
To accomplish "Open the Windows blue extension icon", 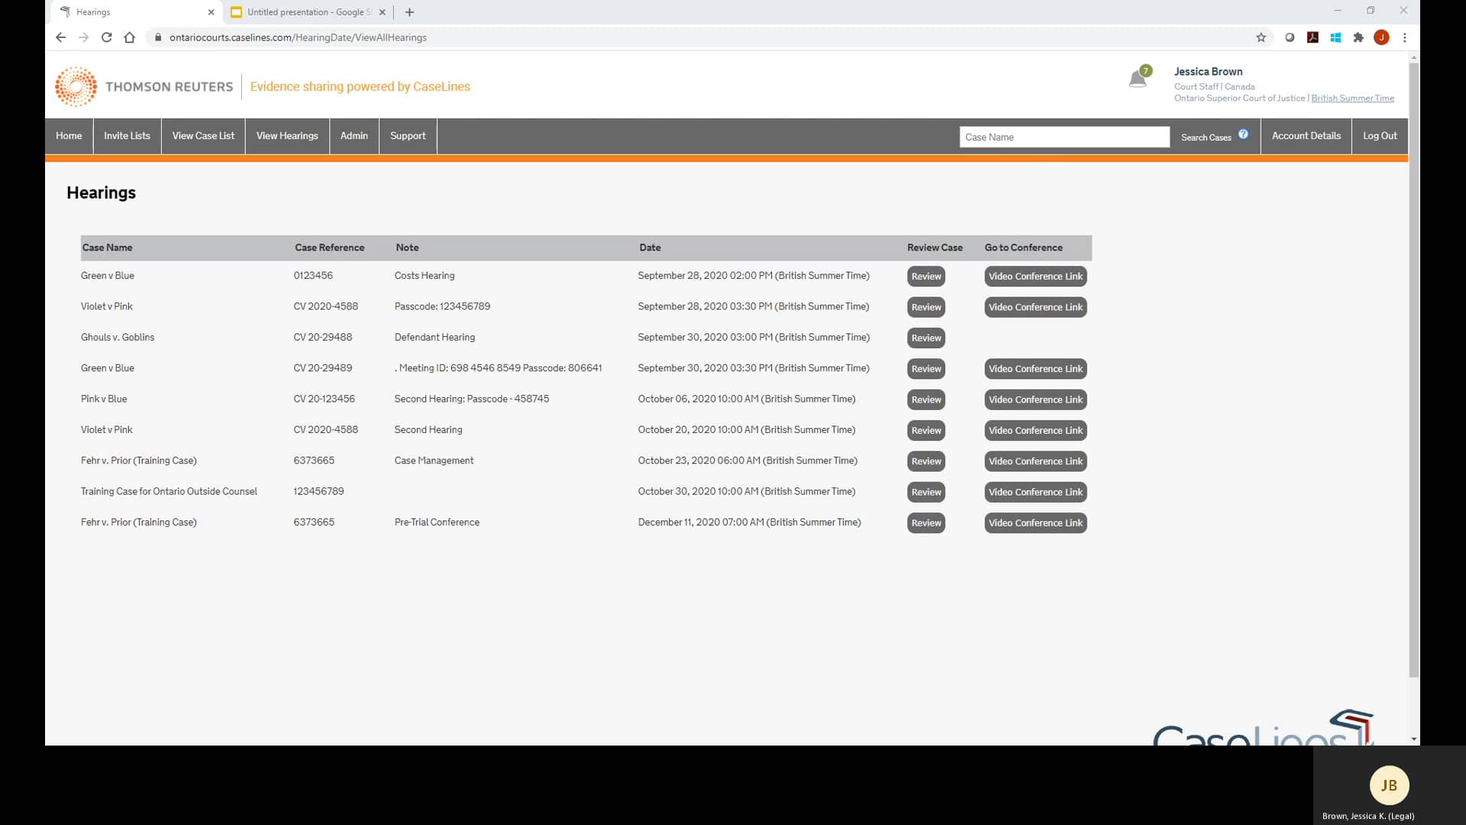I will coord(1335,37).
